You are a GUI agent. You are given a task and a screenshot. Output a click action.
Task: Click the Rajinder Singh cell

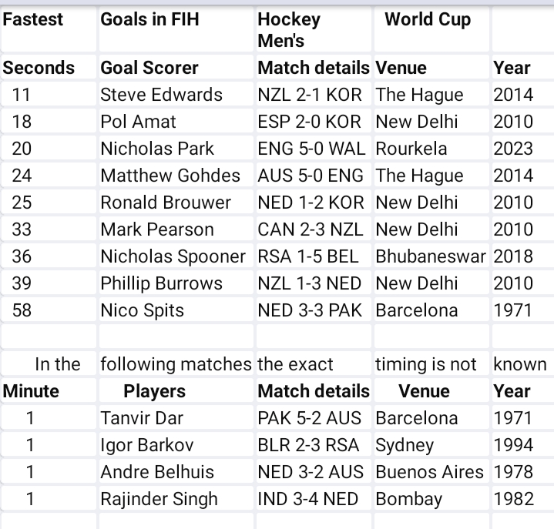click(x=159, y=500)
